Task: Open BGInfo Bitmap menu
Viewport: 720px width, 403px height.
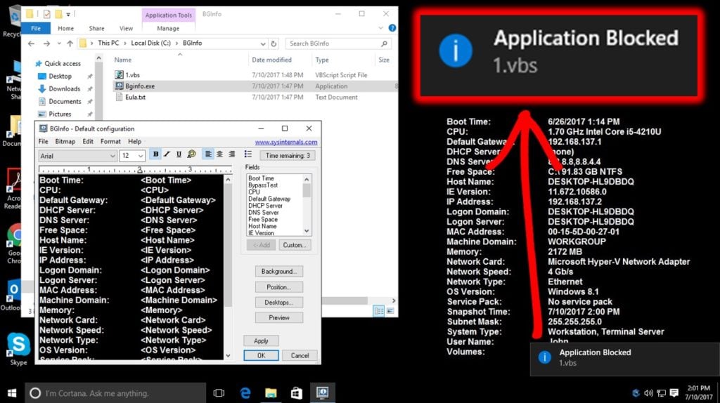Action: 65,142
